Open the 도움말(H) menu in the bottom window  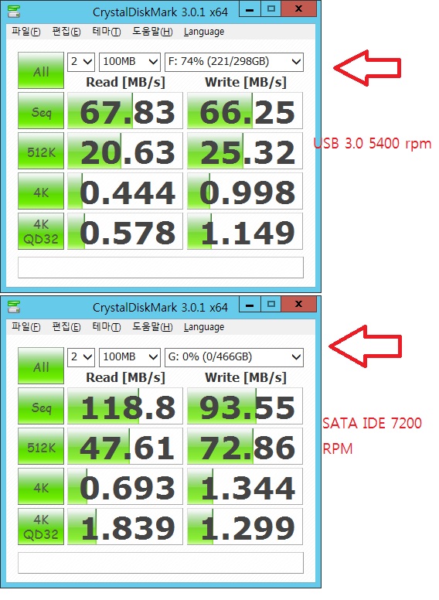point(152,327)
